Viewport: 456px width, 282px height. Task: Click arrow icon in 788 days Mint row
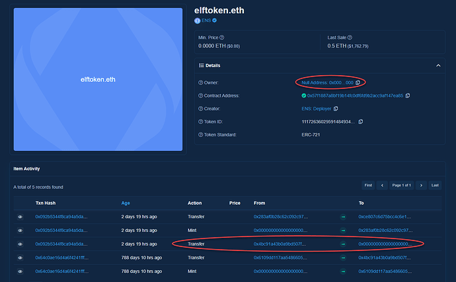[x=343, y=271]
